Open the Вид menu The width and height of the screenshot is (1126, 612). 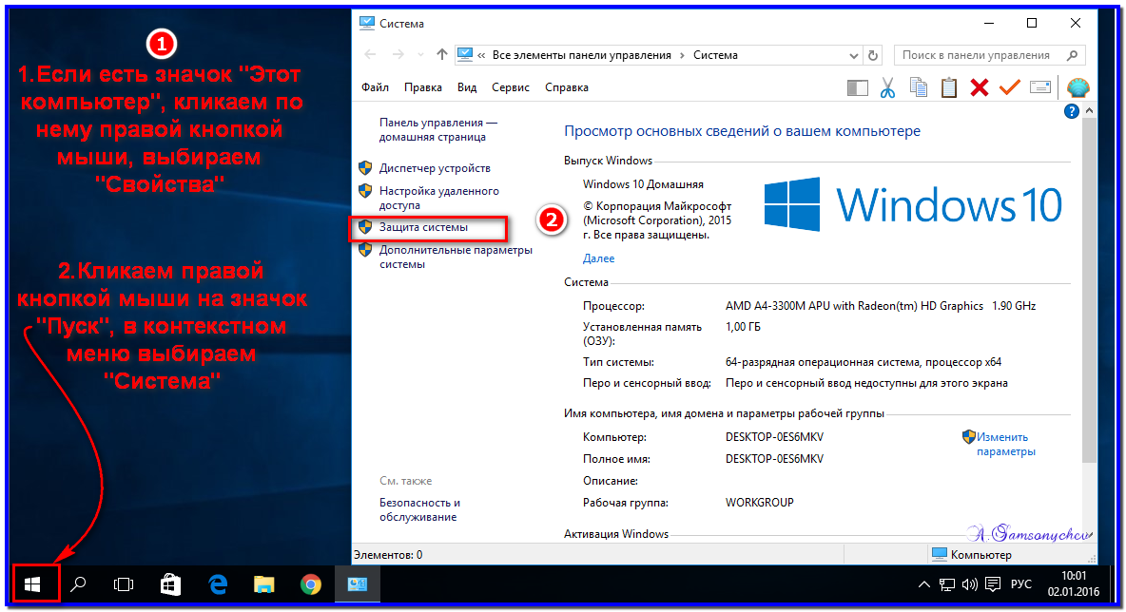(x=467, y=87)
